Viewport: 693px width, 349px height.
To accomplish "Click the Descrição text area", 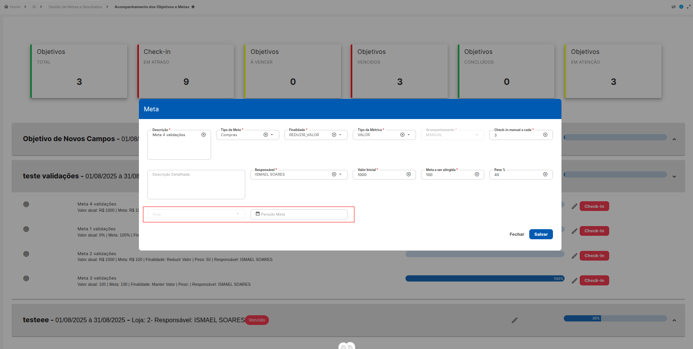I will [179, 145].
